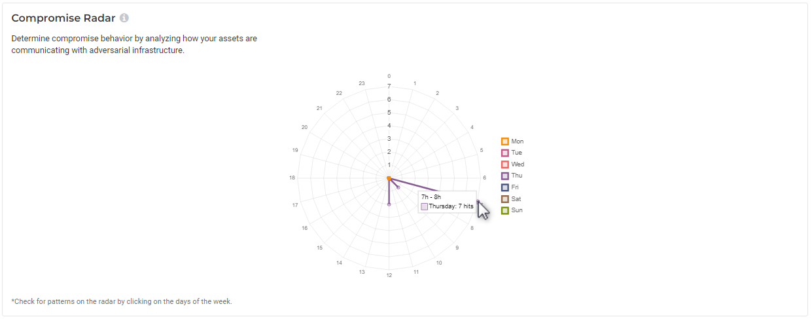Click the Compromise Radar heading
Screen dimensions: 812x319
pos(63,18)
